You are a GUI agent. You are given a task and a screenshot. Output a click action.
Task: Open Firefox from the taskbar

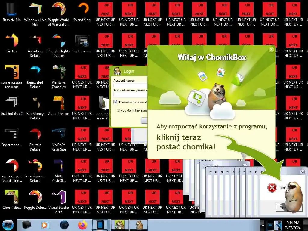tap(82, 225)
